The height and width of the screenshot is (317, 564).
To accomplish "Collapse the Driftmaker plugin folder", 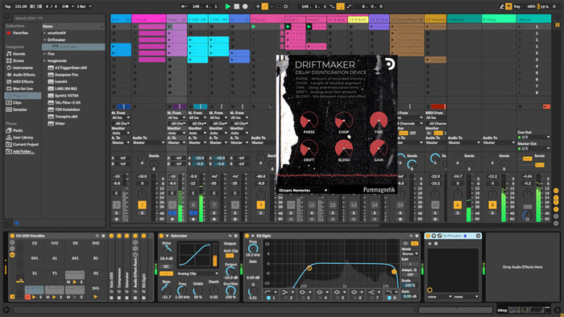I will pyautogui.click(x=45, y=40).
